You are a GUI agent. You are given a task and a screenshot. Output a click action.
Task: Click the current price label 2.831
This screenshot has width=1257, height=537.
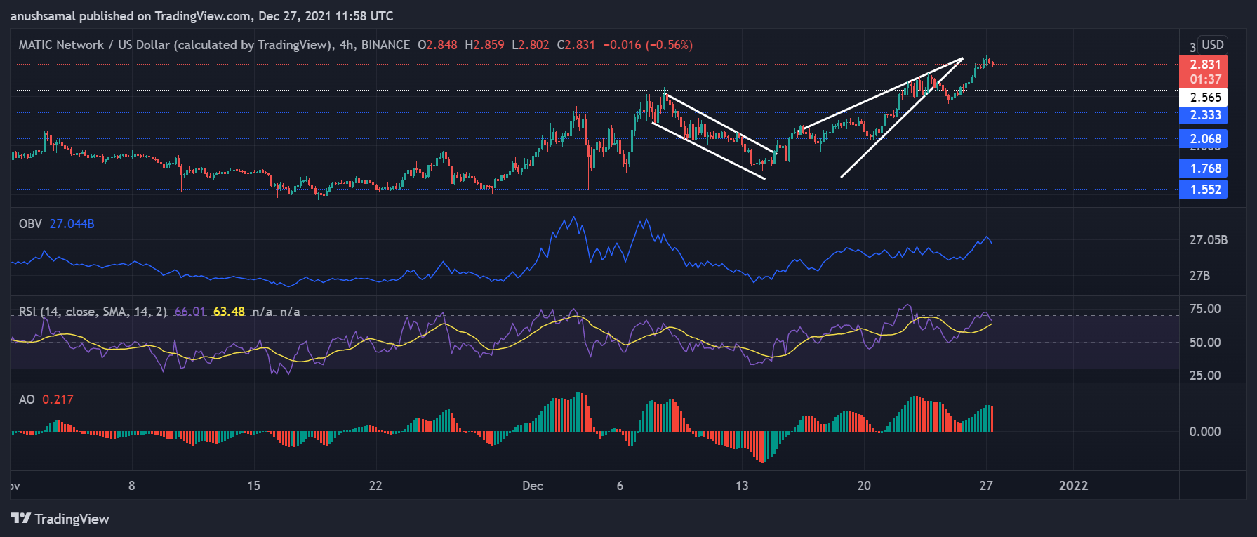pos(1204,65)
